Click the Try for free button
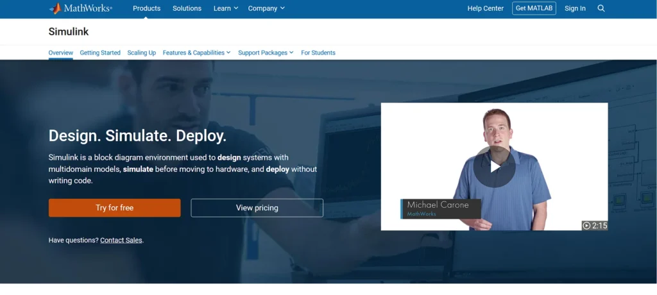 (115, 208)
